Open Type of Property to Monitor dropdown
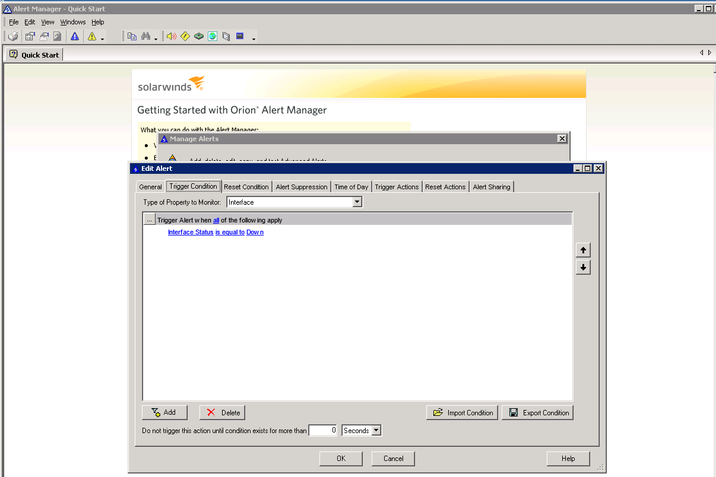 tap(357, 202)
